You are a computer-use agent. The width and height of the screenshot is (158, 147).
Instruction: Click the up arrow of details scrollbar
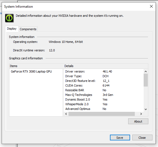[146, 71]
